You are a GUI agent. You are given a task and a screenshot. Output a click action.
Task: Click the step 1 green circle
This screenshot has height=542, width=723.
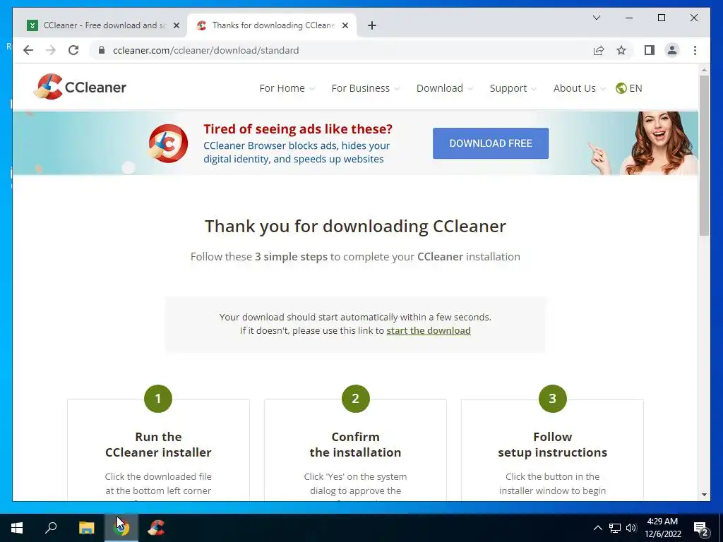158,399
